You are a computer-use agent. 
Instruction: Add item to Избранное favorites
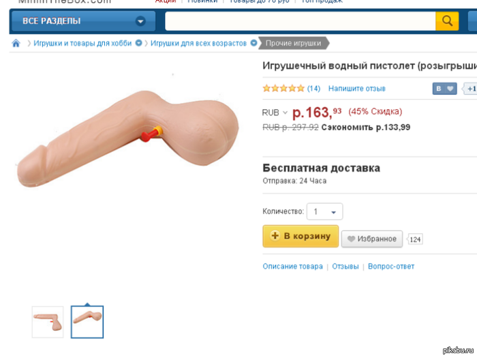coord(372,239)
